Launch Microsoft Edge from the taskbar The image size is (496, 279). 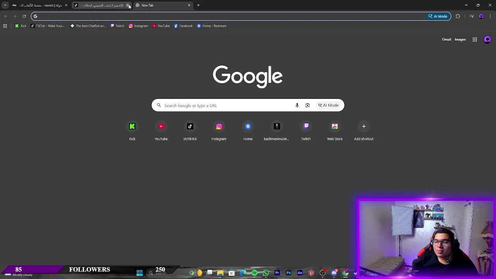pos(243,273)
